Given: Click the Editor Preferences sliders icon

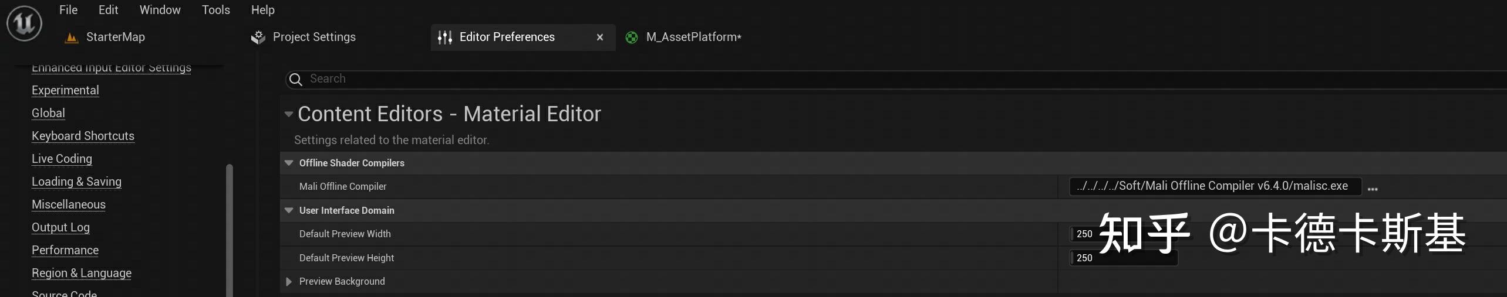Looking at the screenshot, I should (445, 37).
